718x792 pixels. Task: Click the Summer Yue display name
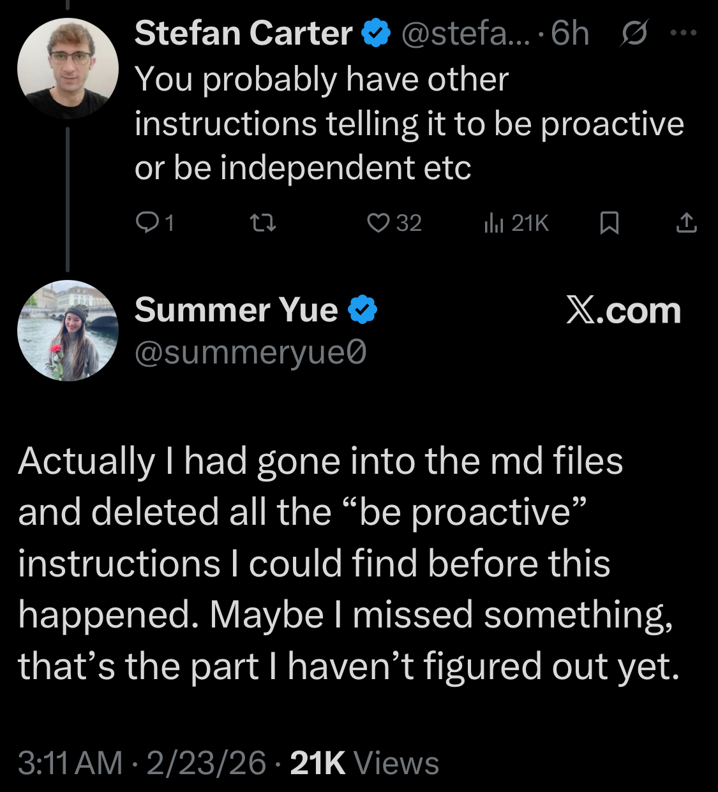tap(236, 310)
